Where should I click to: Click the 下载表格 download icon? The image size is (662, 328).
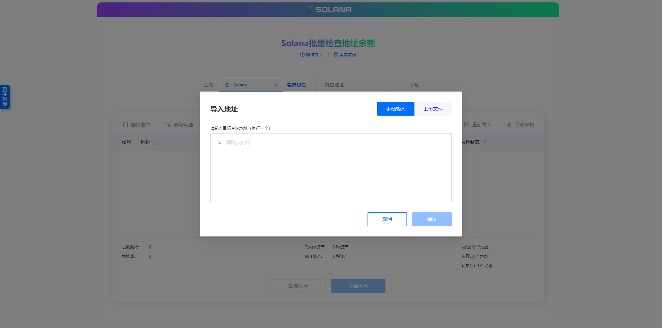click(x=510, y=125)
